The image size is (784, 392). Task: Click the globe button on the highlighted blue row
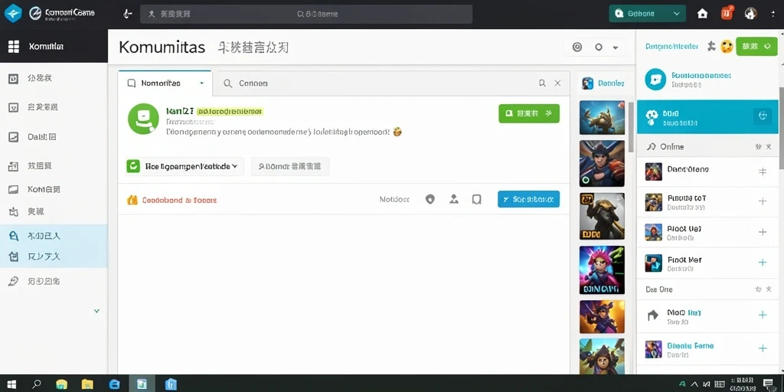(x=763, y=116)
